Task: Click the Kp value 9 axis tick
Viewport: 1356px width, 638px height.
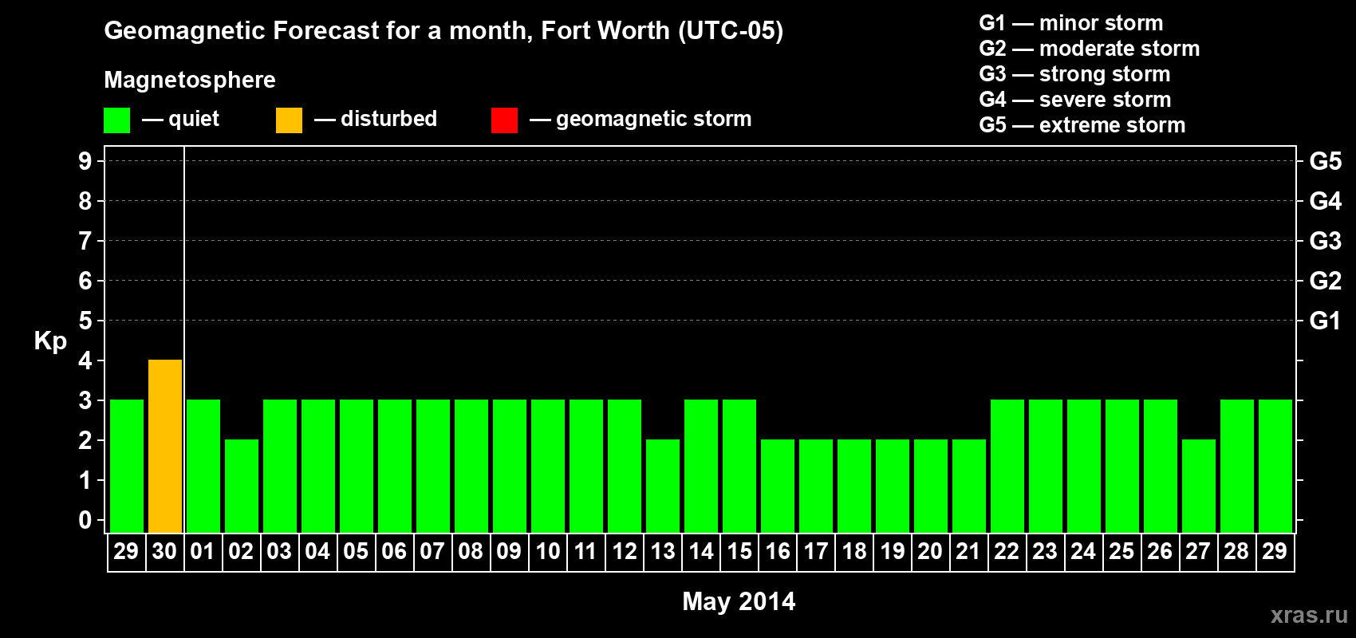Action: (x=85, y=161)
